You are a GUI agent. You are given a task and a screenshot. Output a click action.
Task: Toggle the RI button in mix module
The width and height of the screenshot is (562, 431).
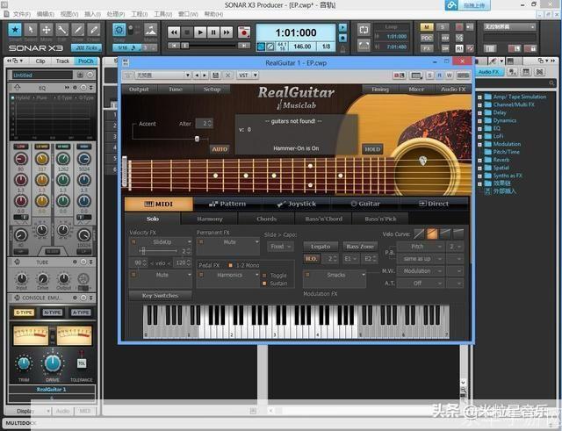[x=459, y=48]
